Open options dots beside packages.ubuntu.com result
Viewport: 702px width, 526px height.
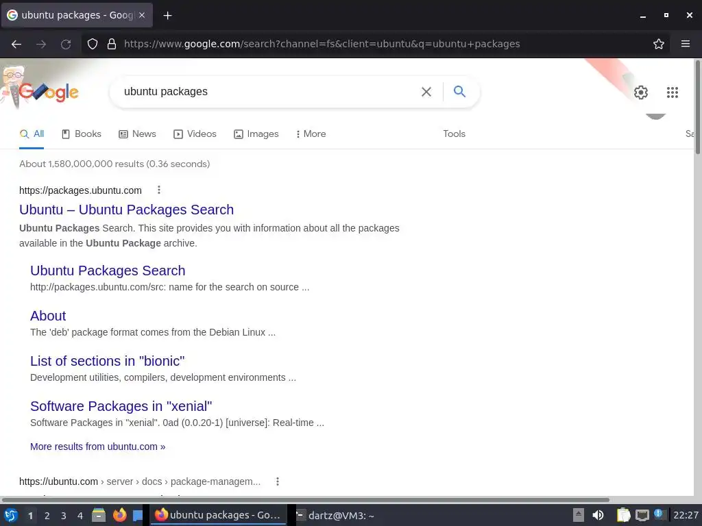click(x=158, y=190)
